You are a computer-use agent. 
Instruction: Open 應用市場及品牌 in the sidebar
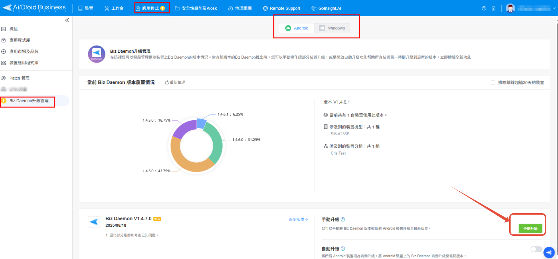(24, 51)
